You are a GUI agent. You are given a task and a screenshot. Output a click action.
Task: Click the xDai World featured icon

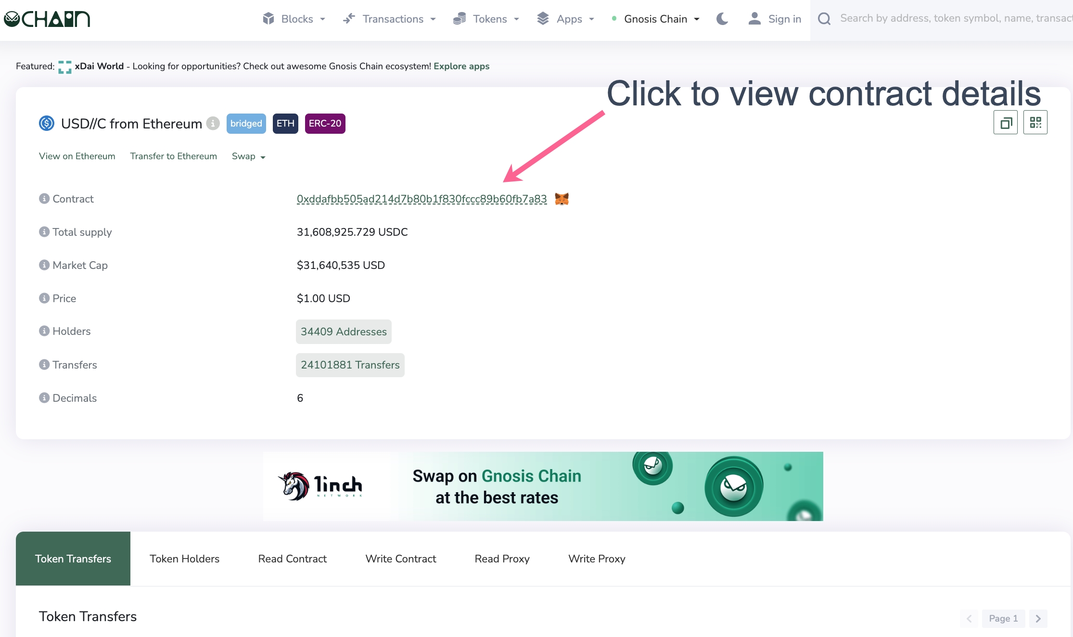tap(65, 67)
